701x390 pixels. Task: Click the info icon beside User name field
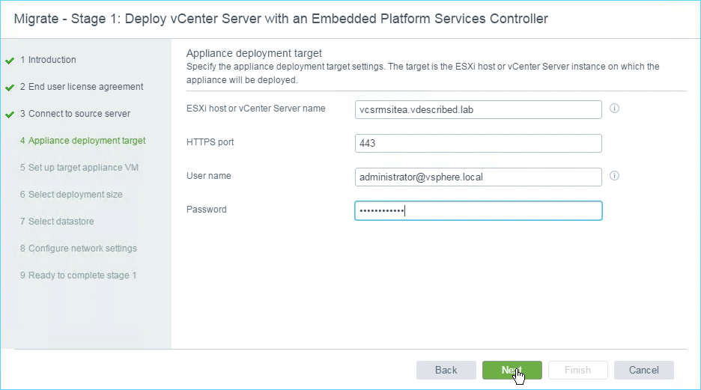(x=614, y=176)
